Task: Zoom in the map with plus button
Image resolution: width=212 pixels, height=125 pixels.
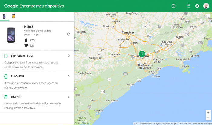Action: coord(208,113)
